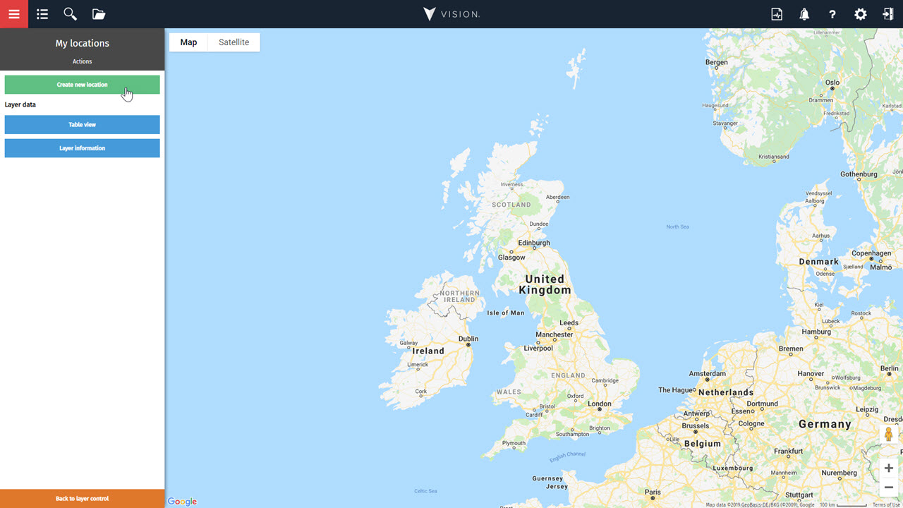This screenshot has height=508, width=903.
Task: Open the folder icon in top bar
Action: click(99, 14)
